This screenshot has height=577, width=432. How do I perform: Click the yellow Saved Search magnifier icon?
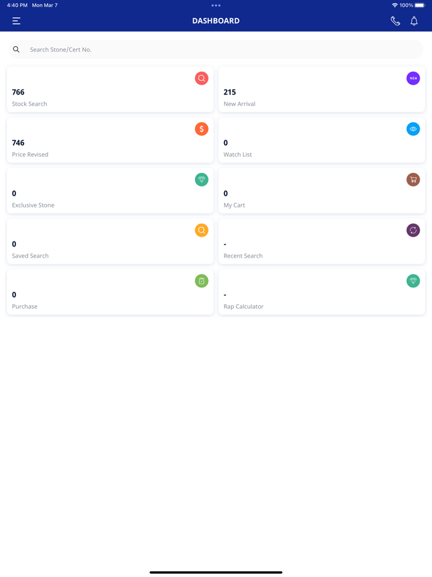click(202, 230)
